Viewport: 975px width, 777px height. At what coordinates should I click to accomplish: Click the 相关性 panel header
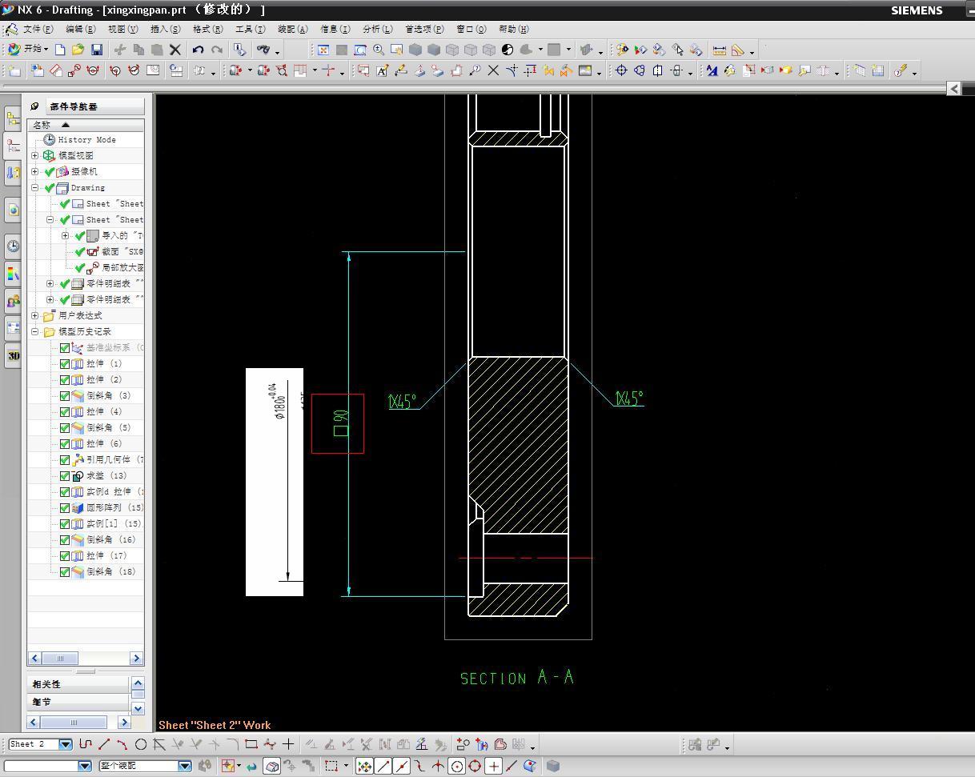click(x=78, y=684)
